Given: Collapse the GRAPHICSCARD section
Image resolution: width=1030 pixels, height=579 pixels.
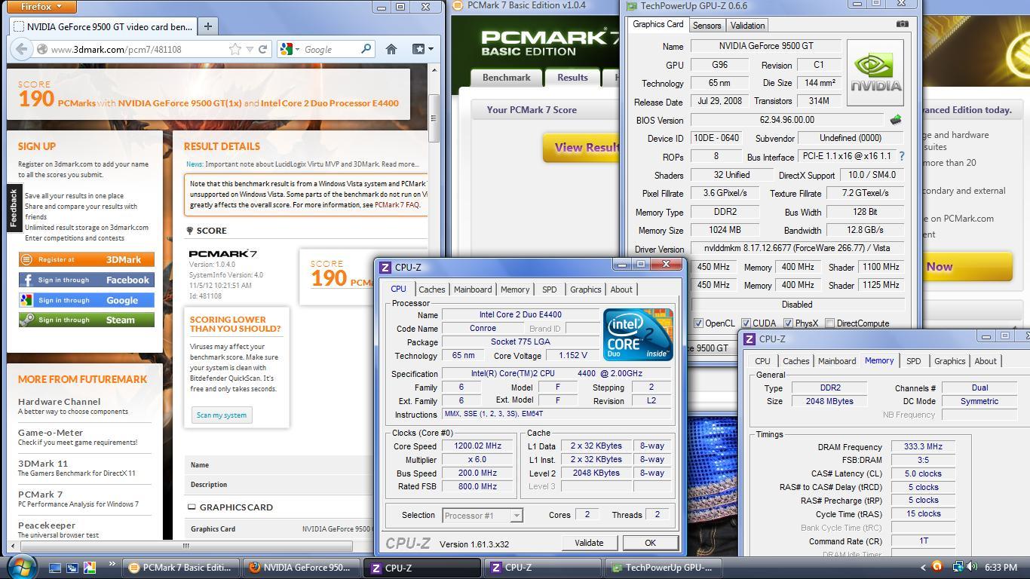Looking at the screenshot, I should point(192,507).
